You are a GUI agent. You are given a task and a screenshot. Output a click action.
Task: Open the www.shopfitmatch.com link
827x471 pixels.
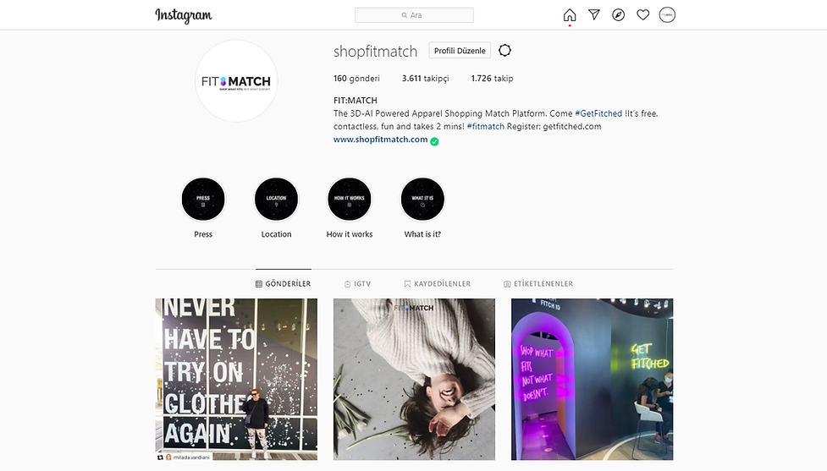click(x=380, y=139)
